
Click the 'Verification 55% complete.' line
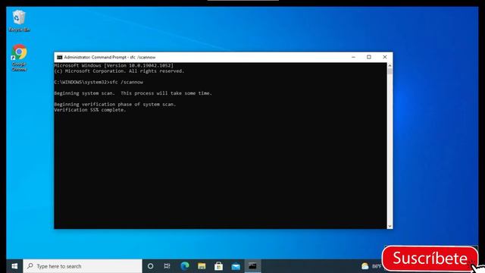pyautogui.click(x=90, y=110)
